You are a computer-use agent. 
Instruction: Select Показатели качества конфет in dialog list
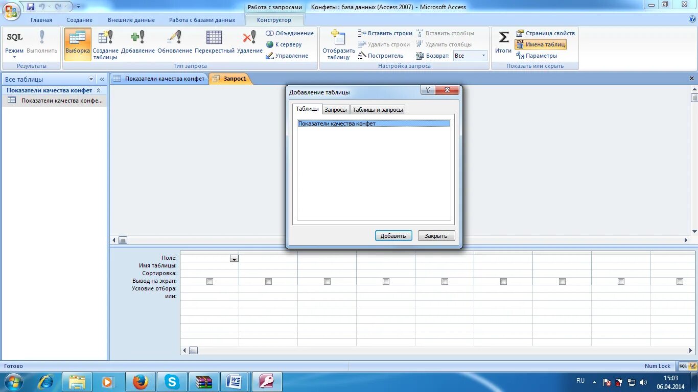(374, 124)
